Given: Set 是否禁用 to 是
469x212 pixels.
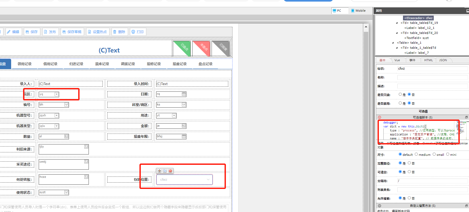Looking at the screenshot, I should [x=400, y=103].
